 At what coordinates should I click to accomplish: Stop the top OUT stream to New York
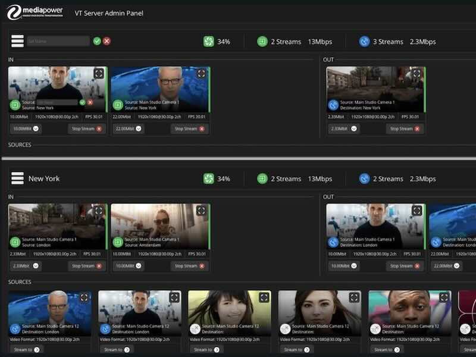tap(405, 129)
